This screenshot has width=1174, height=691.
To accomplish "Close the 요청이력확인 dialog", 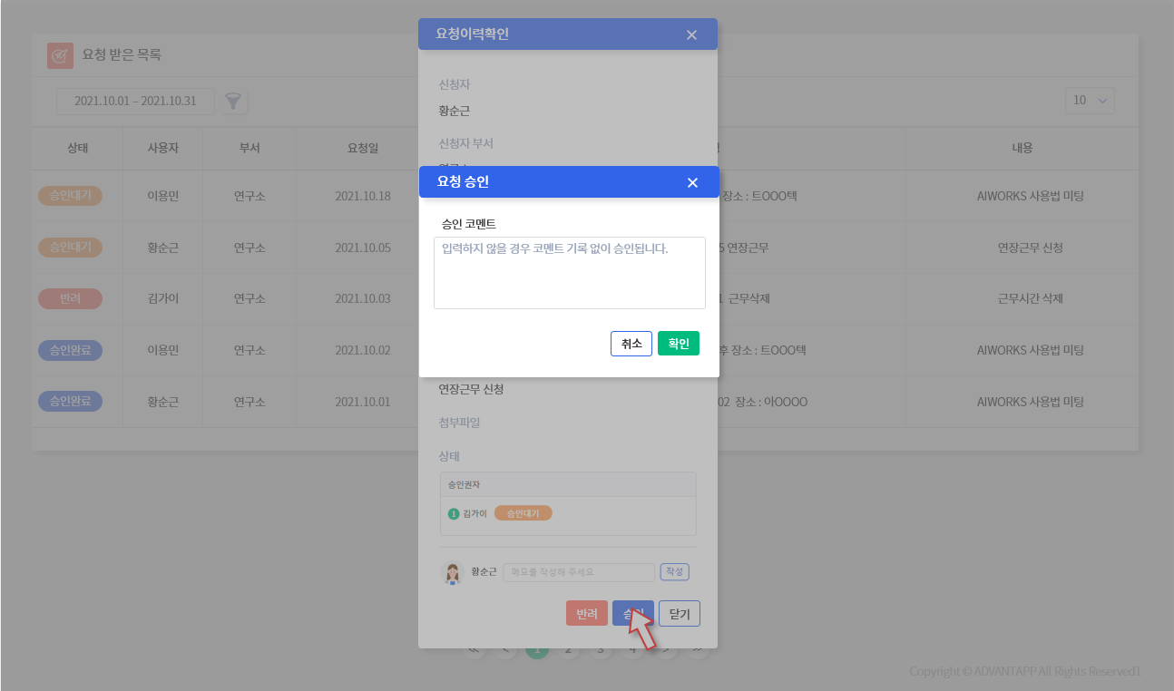I will point(691,34).
